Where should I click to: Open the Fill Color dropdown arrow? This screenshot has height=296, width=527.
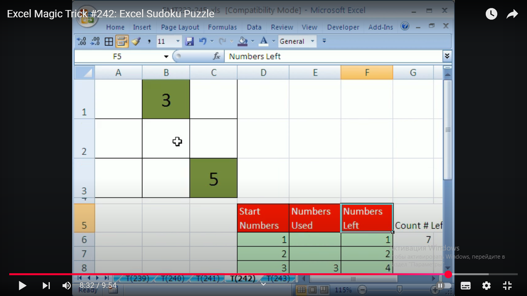pyautogui.click(x=253, y=41)
